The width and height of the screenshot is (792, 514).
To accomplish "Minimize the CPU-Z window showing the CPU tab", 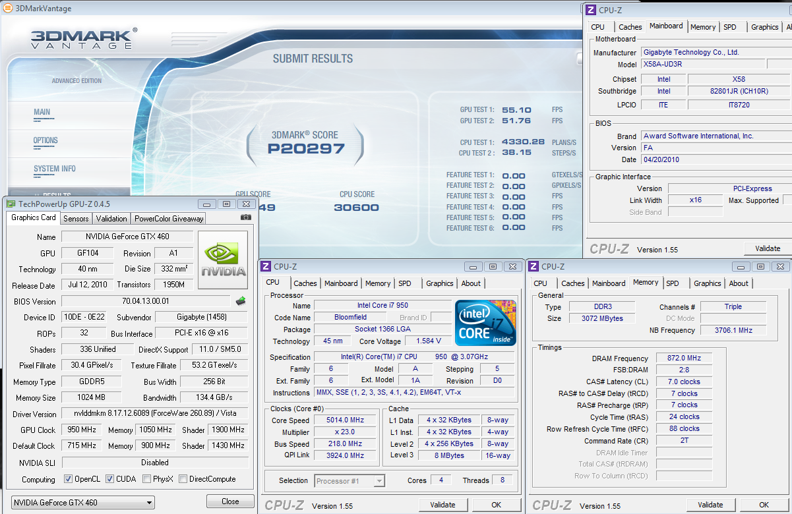I will point(474,266).
